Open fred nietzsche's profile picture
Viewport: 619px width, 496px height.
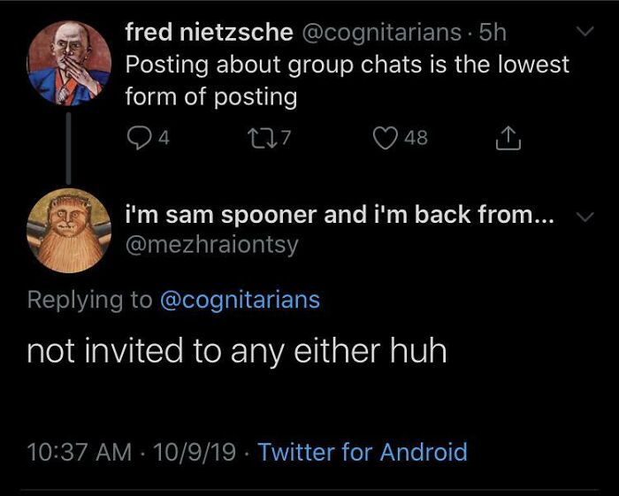click(x=69, y=64)
